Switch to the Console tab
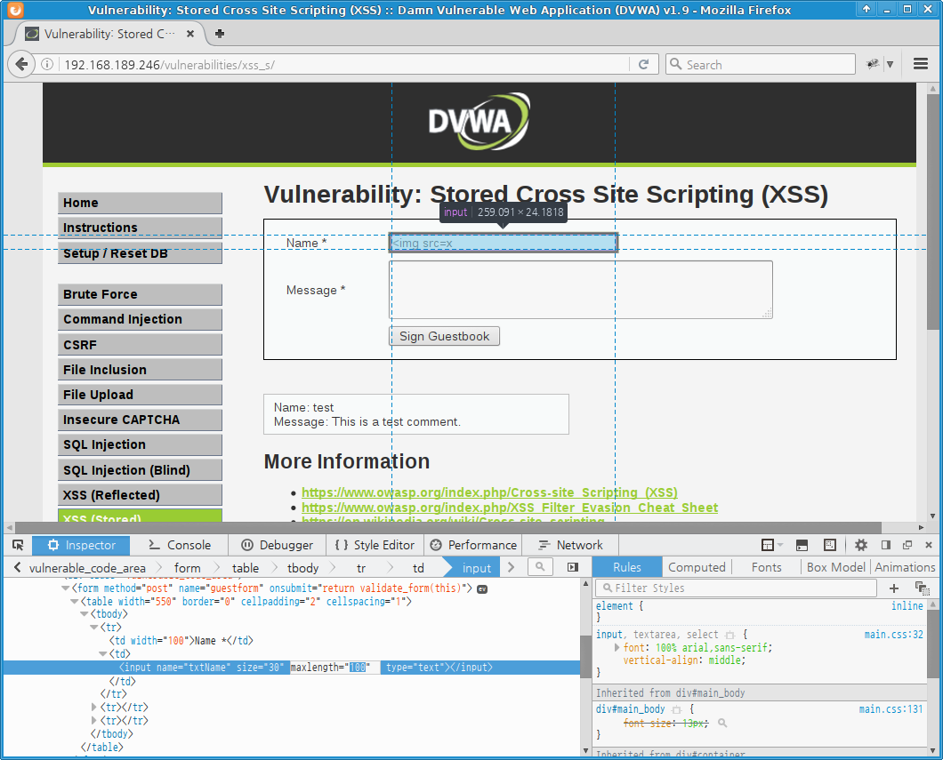Screen dimensions: 943x760 tap(180, 545)
